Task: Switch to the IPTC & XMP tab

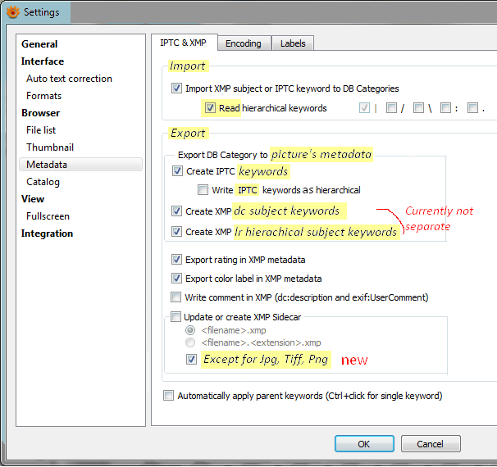Action: tap(183, 43)
